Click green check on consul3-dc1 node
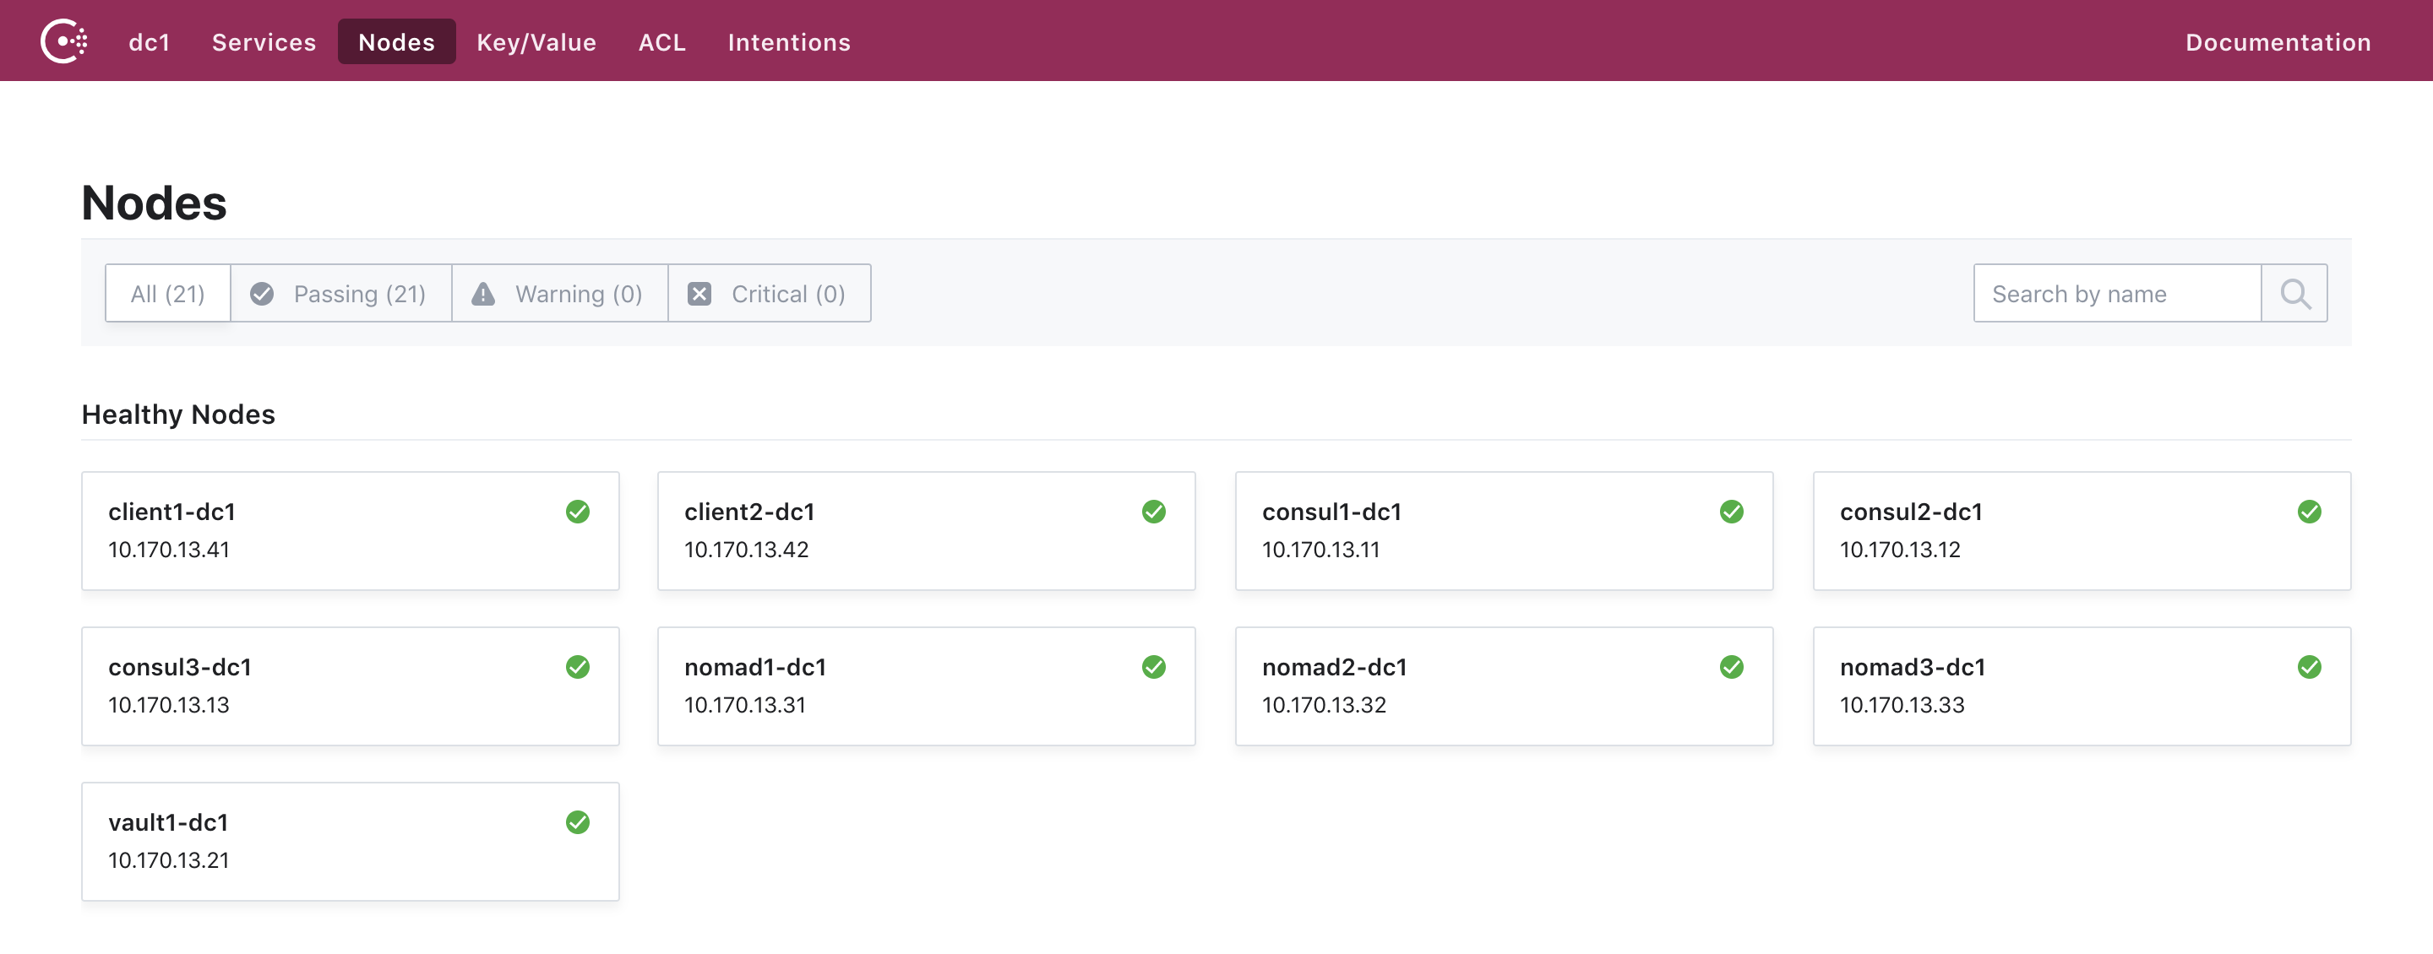Viewport: 2433px width, 954px height. pyautogui.click(x=577, y=667)
